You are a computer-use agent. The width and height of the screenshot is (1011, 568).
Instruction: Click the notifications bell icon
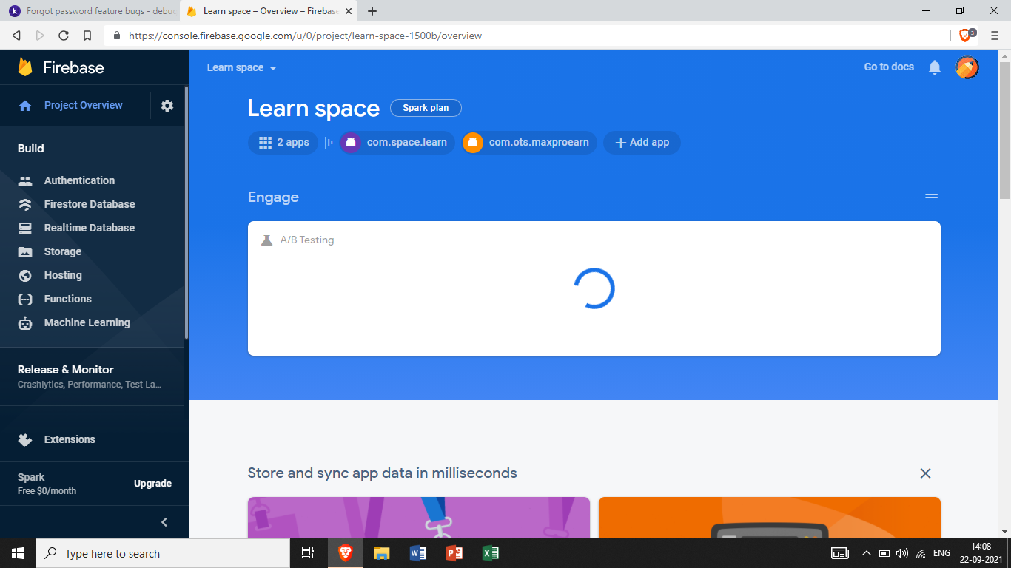[935, 67]
